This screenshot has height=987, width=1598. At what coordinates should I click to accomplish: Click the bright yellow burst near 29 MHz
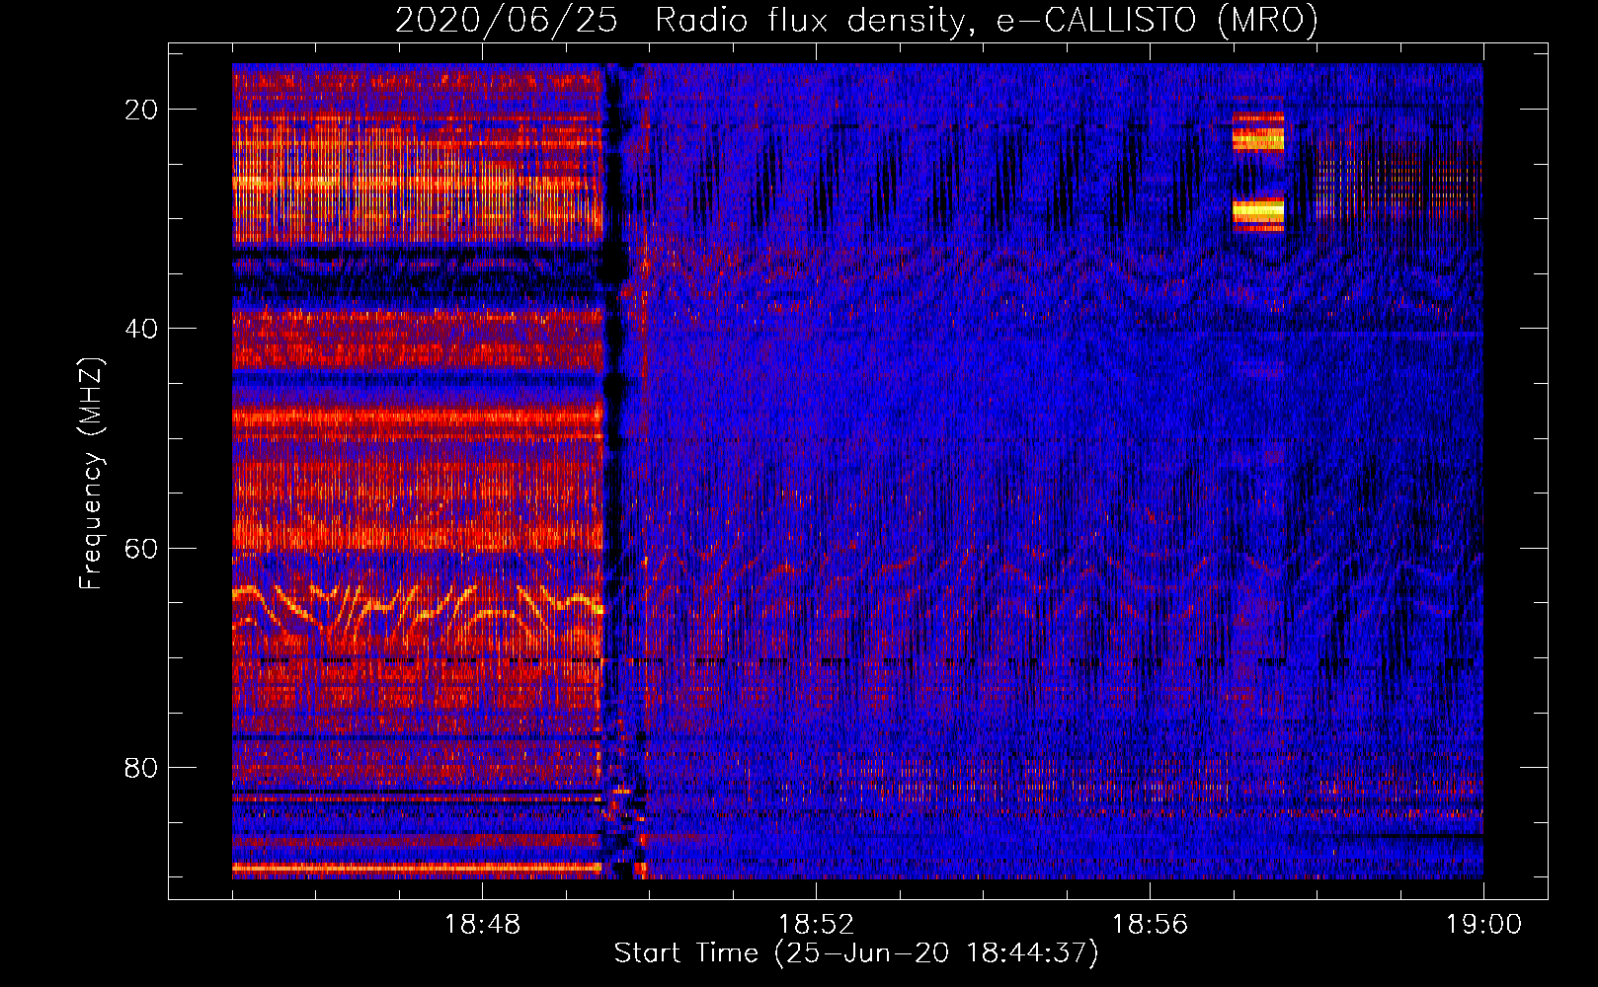click(x=1258, y=210)
